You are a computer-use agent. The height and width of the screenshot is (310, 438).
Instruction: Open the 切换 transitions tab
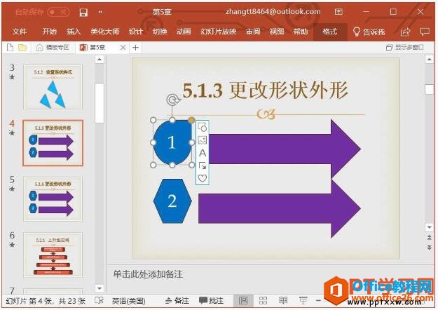160,32
